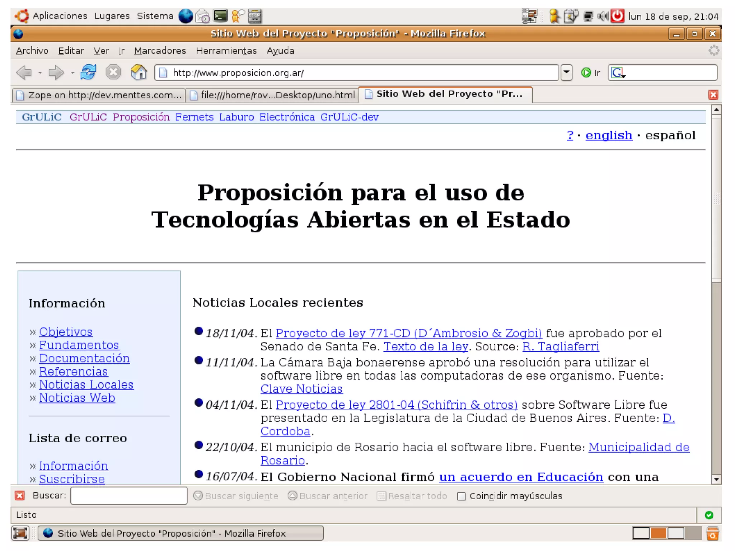Open the Noticias Web link

tap(77, 398)
